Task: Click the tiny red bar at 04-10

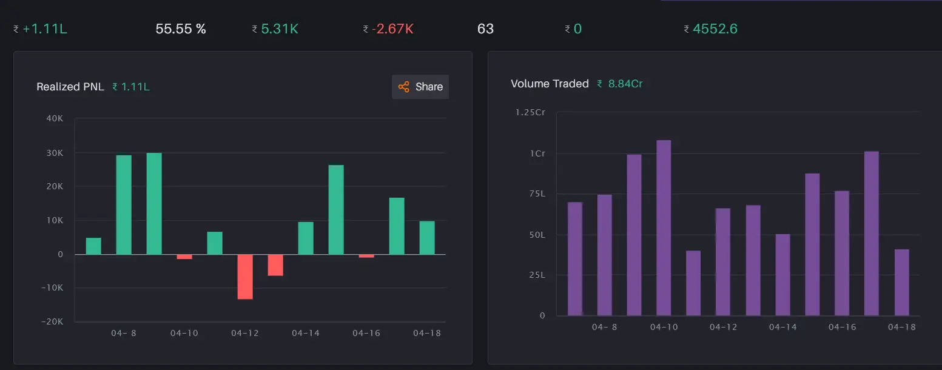Action: coord(184,257)
